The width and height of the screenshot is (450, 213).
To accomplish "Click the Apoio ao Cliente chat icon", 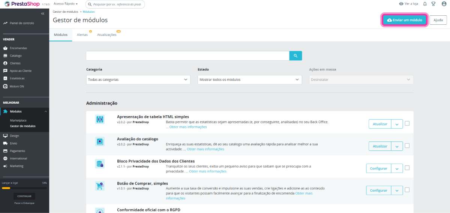I will pyautogui.click(x=5, y=71).
